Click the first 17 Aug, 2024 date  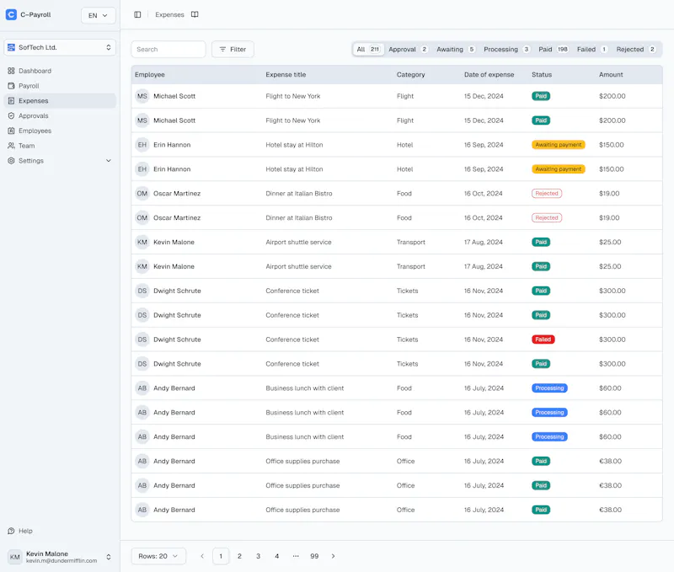[483, 243]
